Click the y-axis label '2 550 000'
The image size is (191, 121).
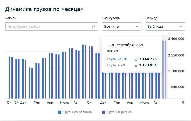coord(176,55)
